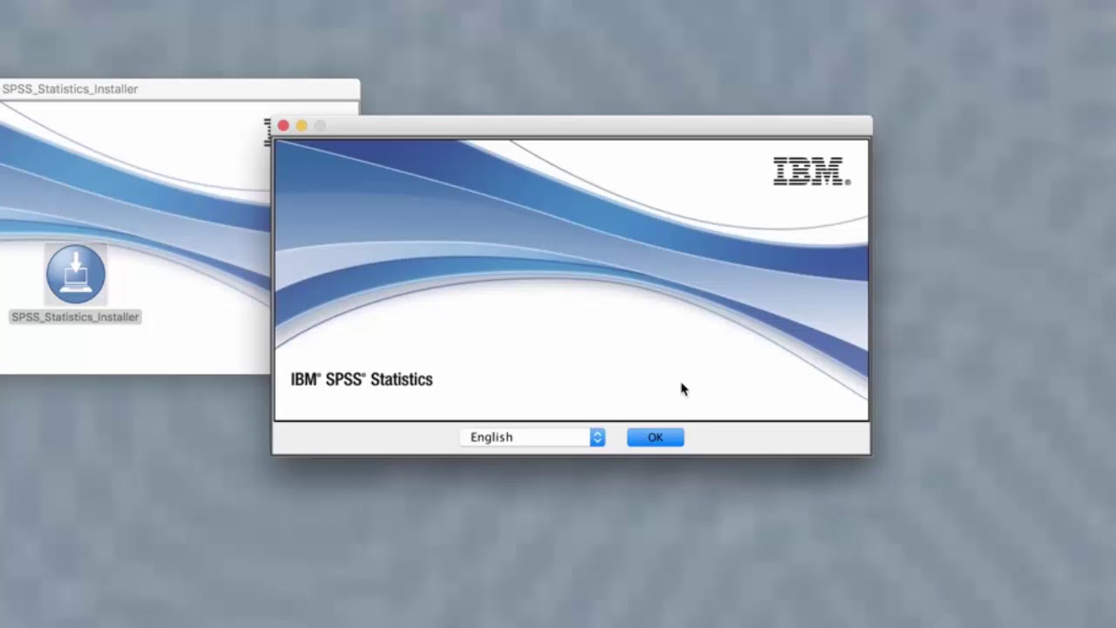Close the IBM SPSS Statistics installer dialog
This screenshot has width=1116, height=628.
(x=283, y=126)
